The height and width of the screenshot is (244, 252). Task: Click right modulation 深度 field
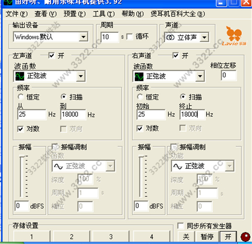[205, 179]
